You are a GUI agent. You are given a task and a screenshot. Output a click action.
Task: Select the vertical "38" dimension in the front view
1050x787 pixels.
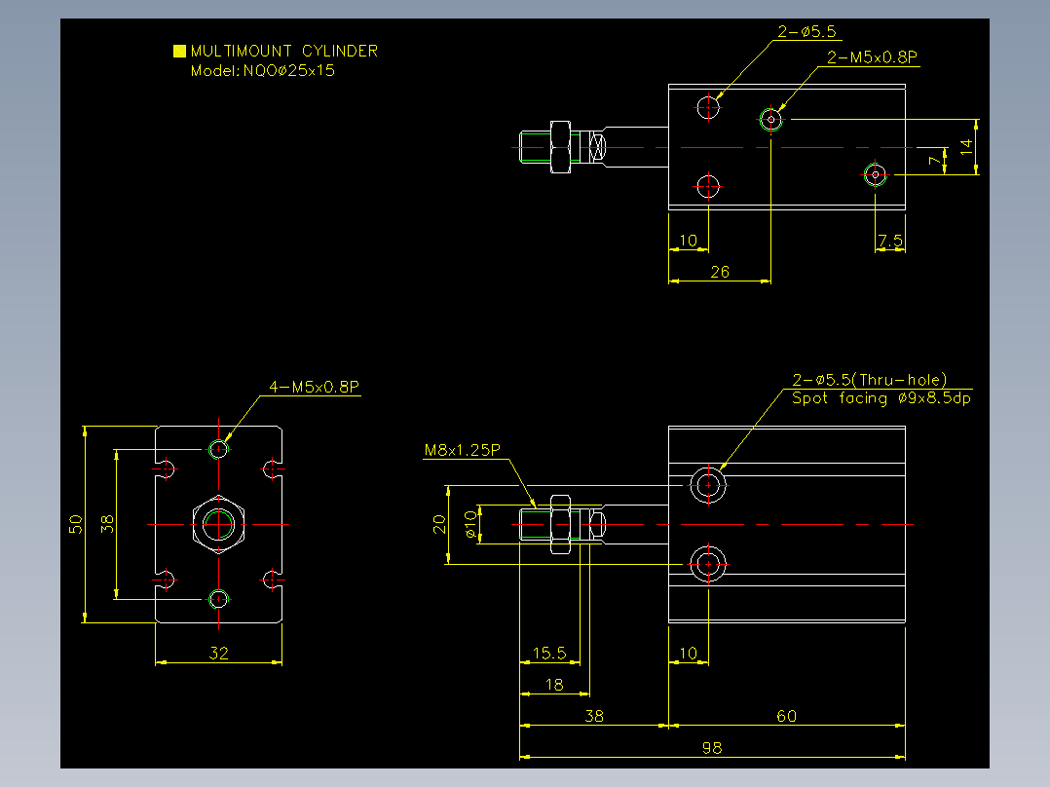tap(107, 524)
